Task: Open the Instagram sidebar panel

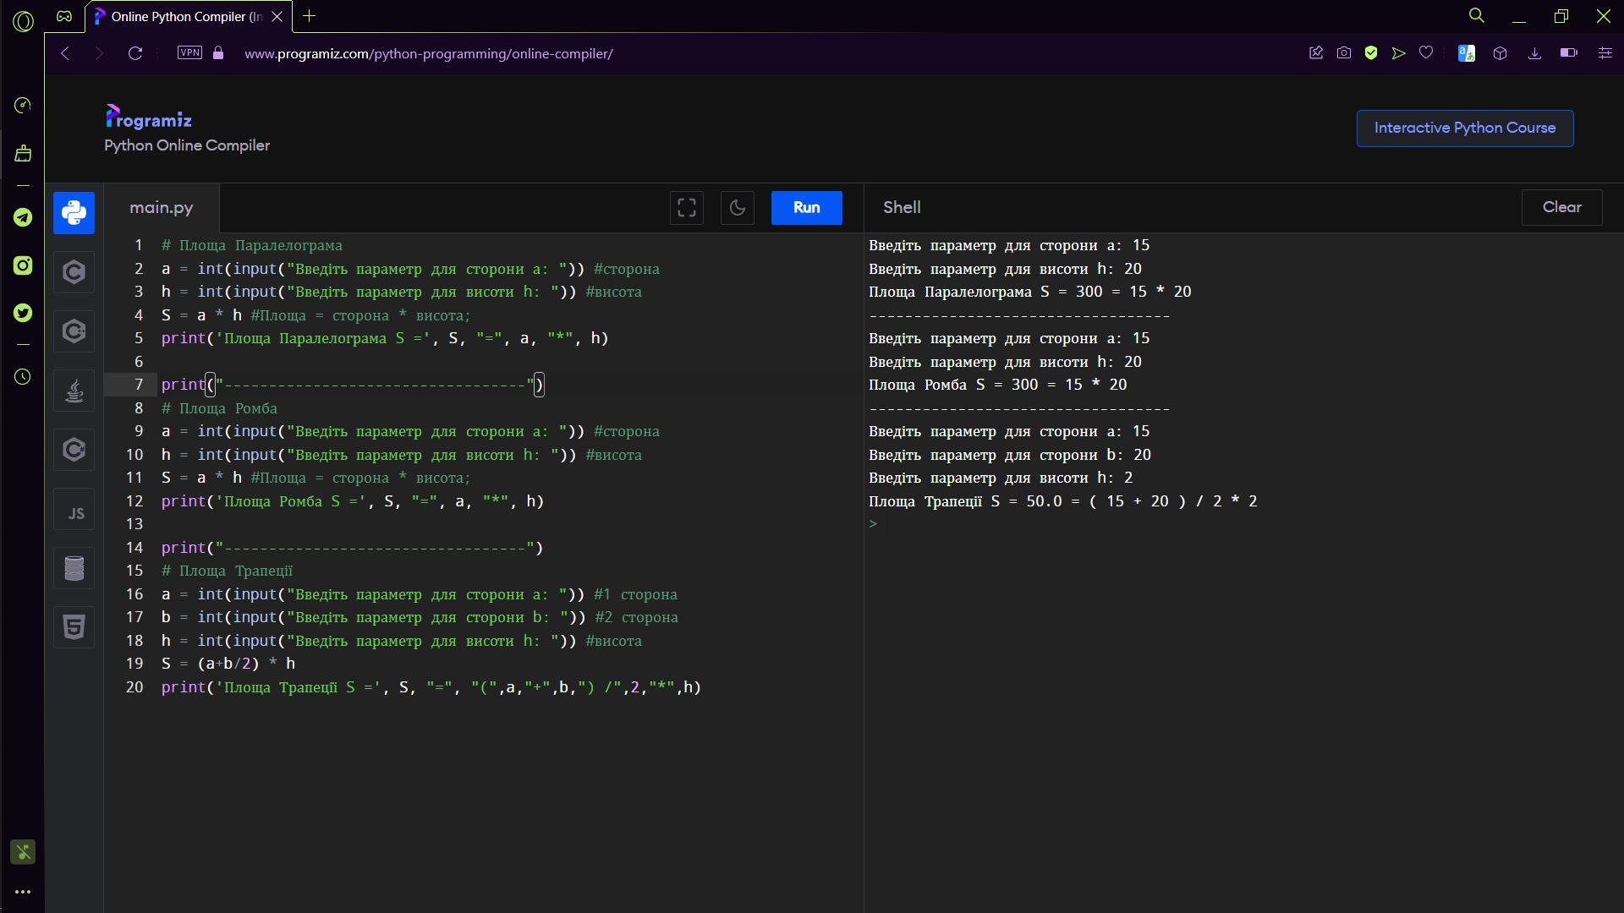Action: (x=23, y=265)
